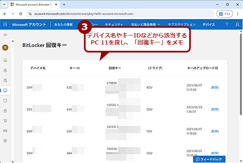Click 削除 for the 11:18:08 key
This screenshot has height=163, width=243.
(215, 131)
